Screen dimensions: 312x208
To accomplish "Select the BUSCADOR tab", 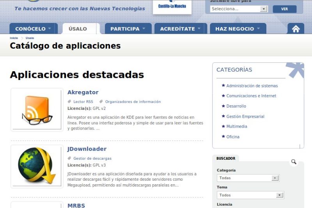I will tap(226, 158).
